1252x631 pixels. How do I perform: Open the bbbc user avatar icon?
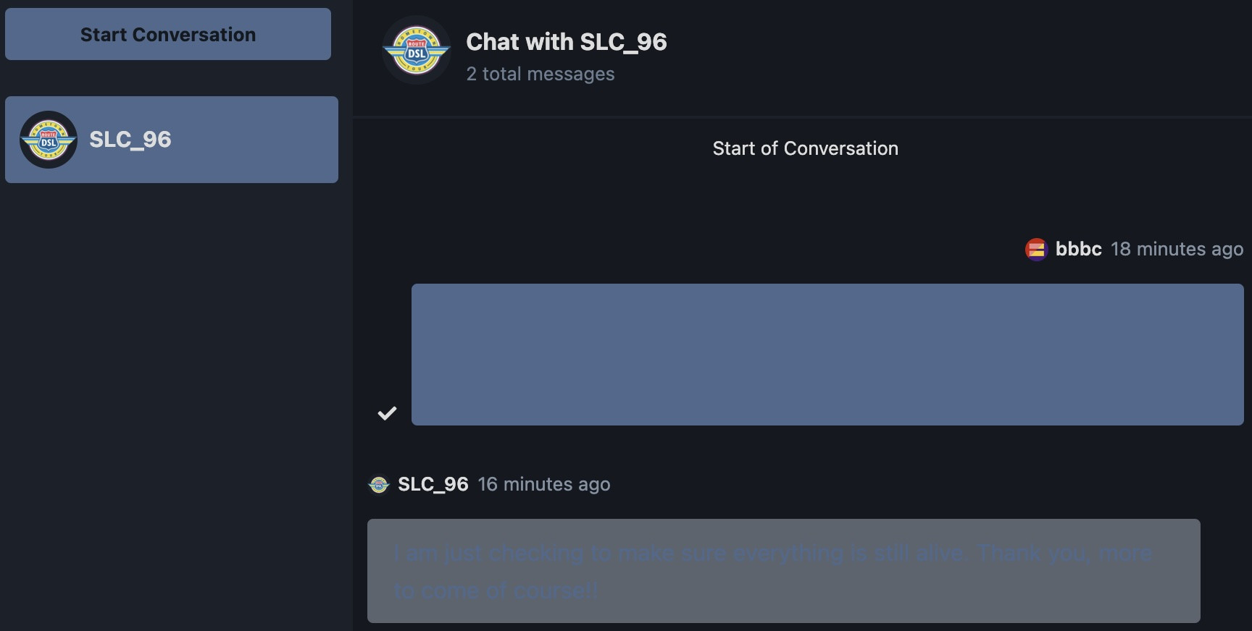point(1036,249)
